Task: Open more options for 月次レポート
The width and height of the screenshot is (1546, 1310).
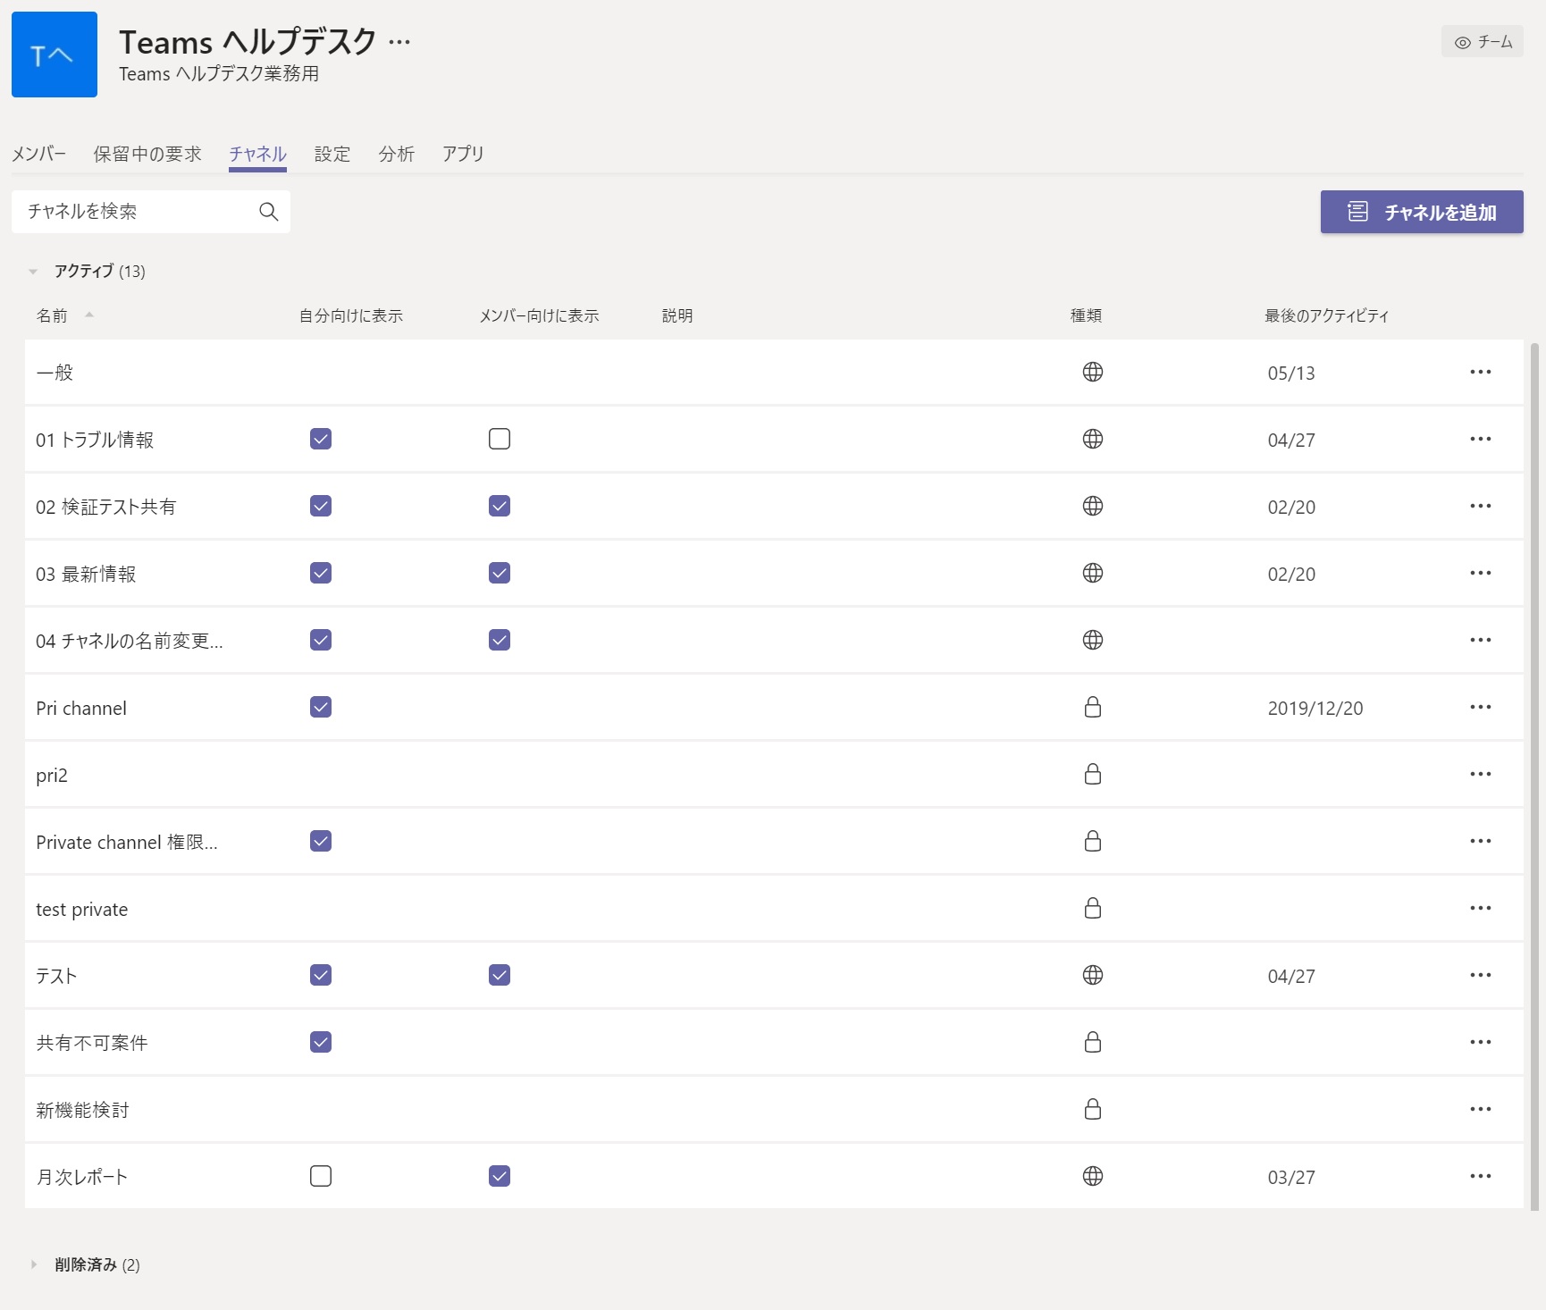Action: tap(1480, 1176)
